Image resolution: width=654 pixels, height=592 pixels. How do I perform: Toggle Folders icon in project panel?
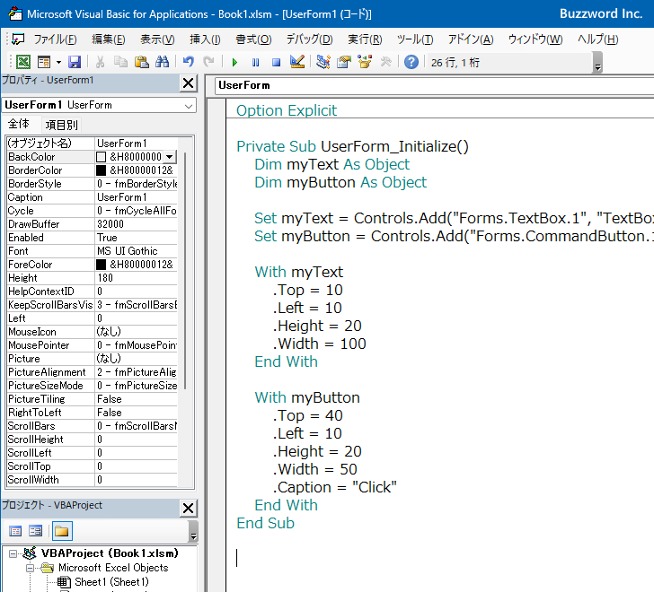[62, 531]
